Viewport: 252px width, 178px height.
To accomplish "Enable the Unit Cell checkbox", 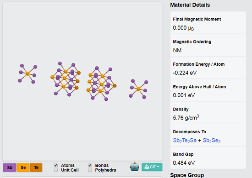I will (56, 170).
